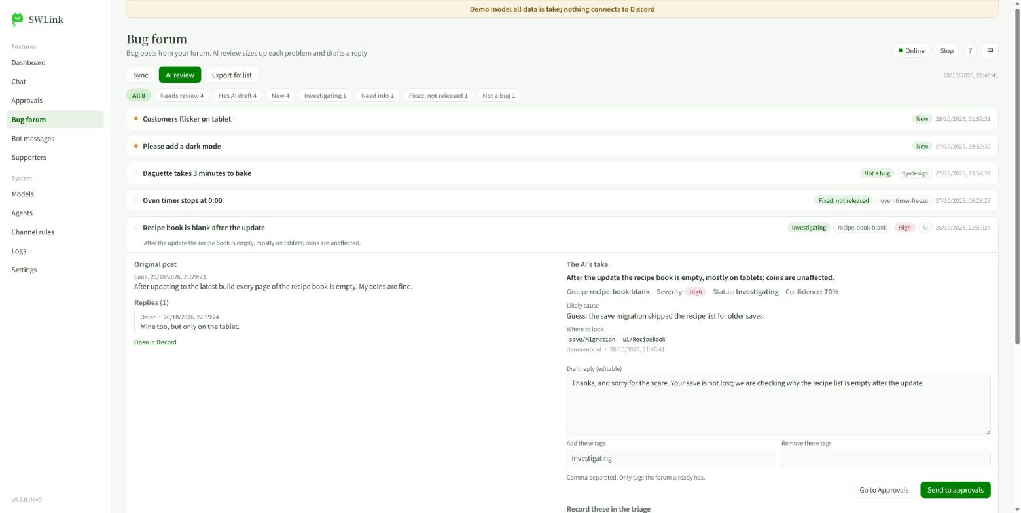The image size is (1021, 513).
Task: Export fix list
Action: 232,75
